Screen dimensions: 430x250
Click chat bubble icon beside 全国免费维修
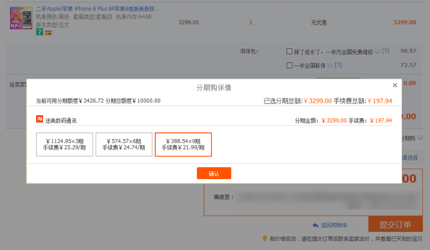point(377,51)
